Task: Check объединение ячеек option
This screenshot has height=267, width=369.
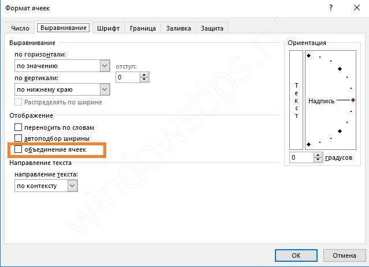Action: click(18, 149)
